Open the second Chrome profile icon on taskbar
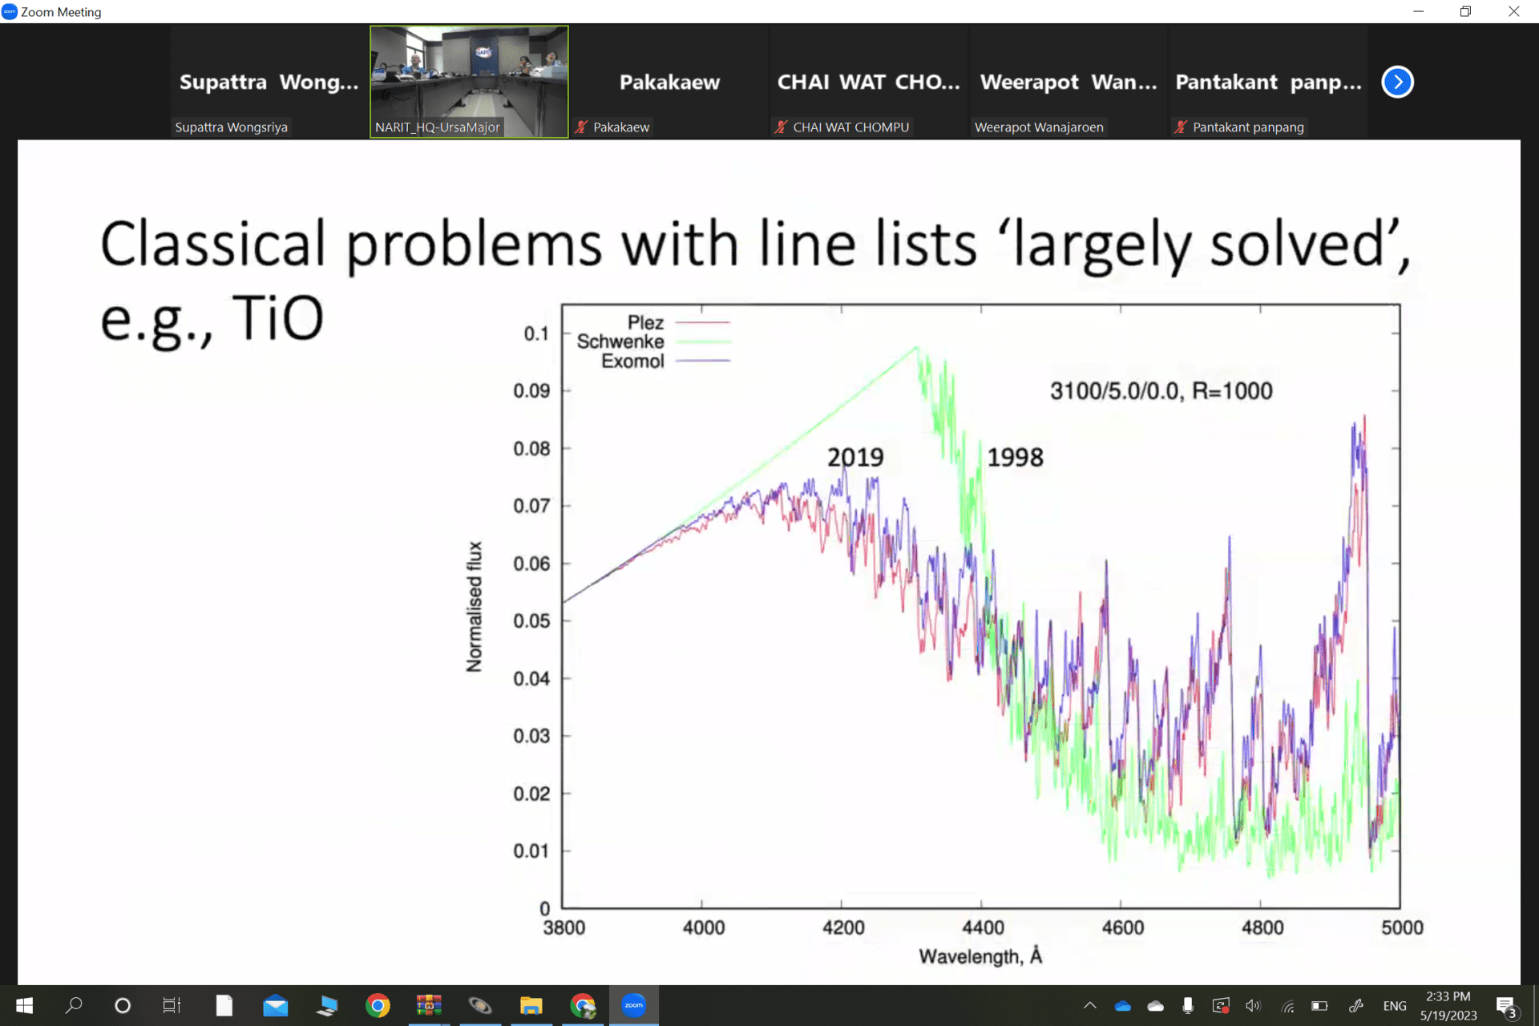 point(583,1005)
